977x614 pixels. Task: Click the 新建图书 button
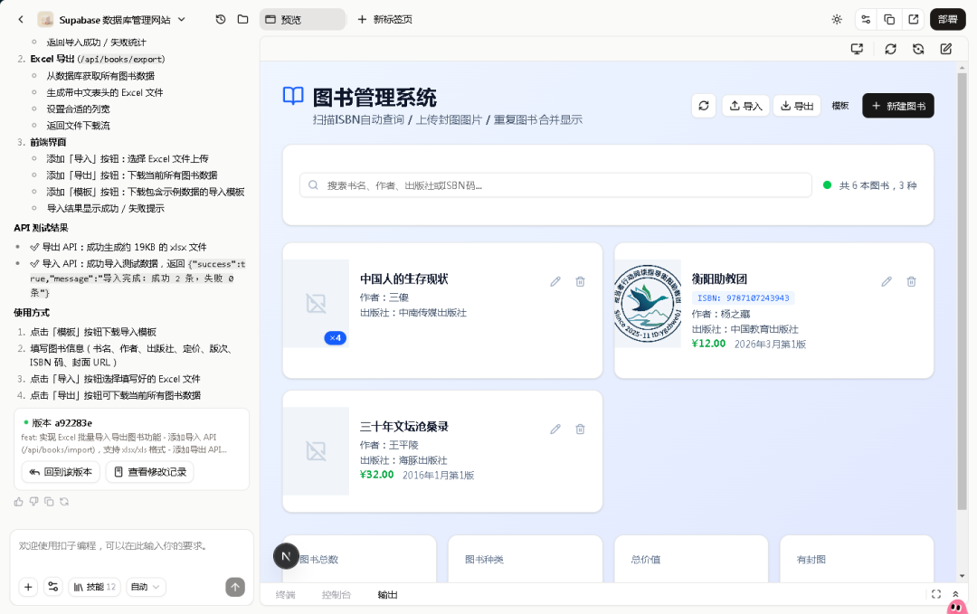click(x=897, y=105)
